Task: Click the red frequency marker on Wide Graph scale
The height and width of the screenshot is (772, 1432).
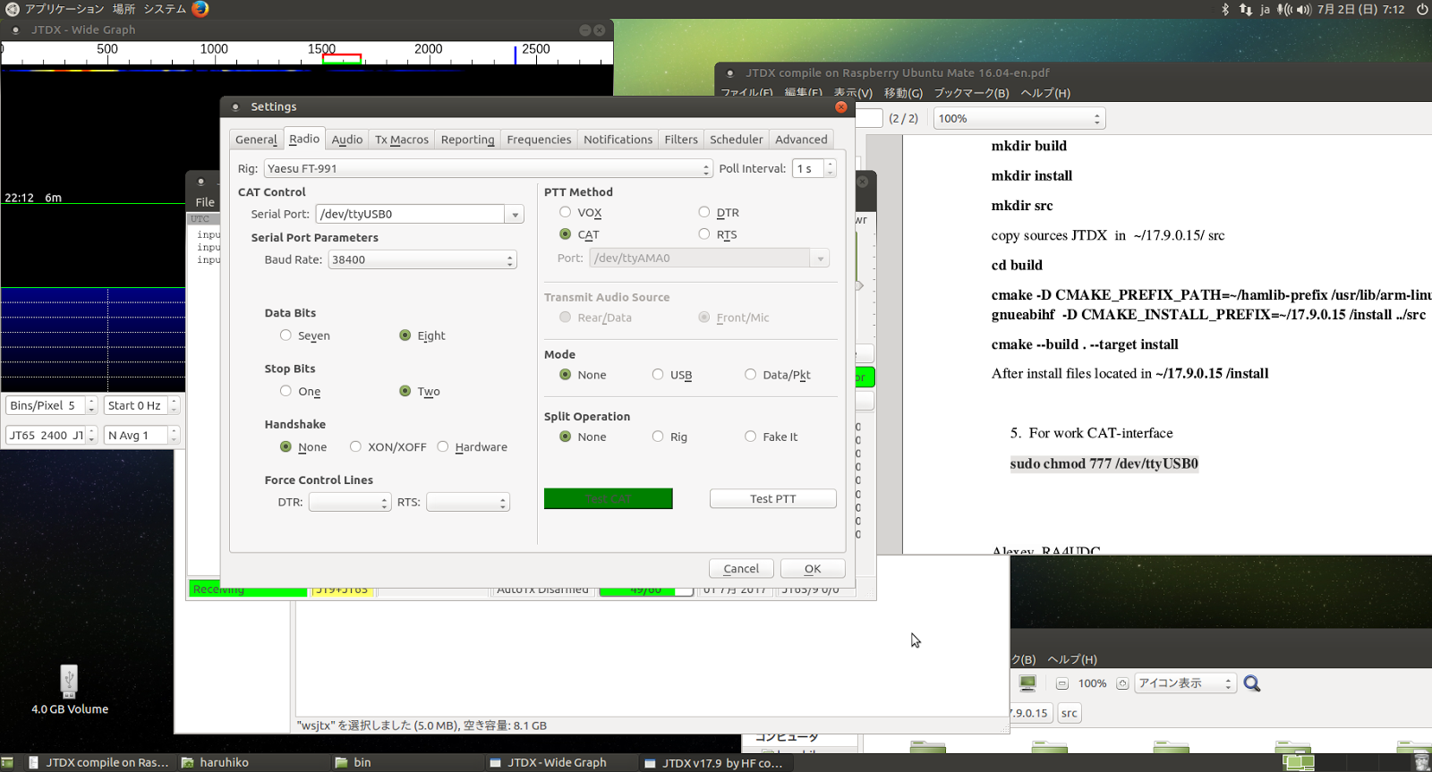Action: (x=342, y=59)
